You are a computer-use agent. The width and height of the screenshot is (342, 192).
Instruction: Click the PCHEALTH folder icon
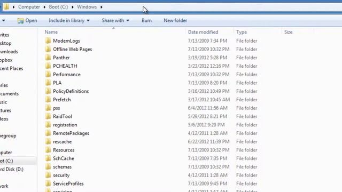point(48,66)
